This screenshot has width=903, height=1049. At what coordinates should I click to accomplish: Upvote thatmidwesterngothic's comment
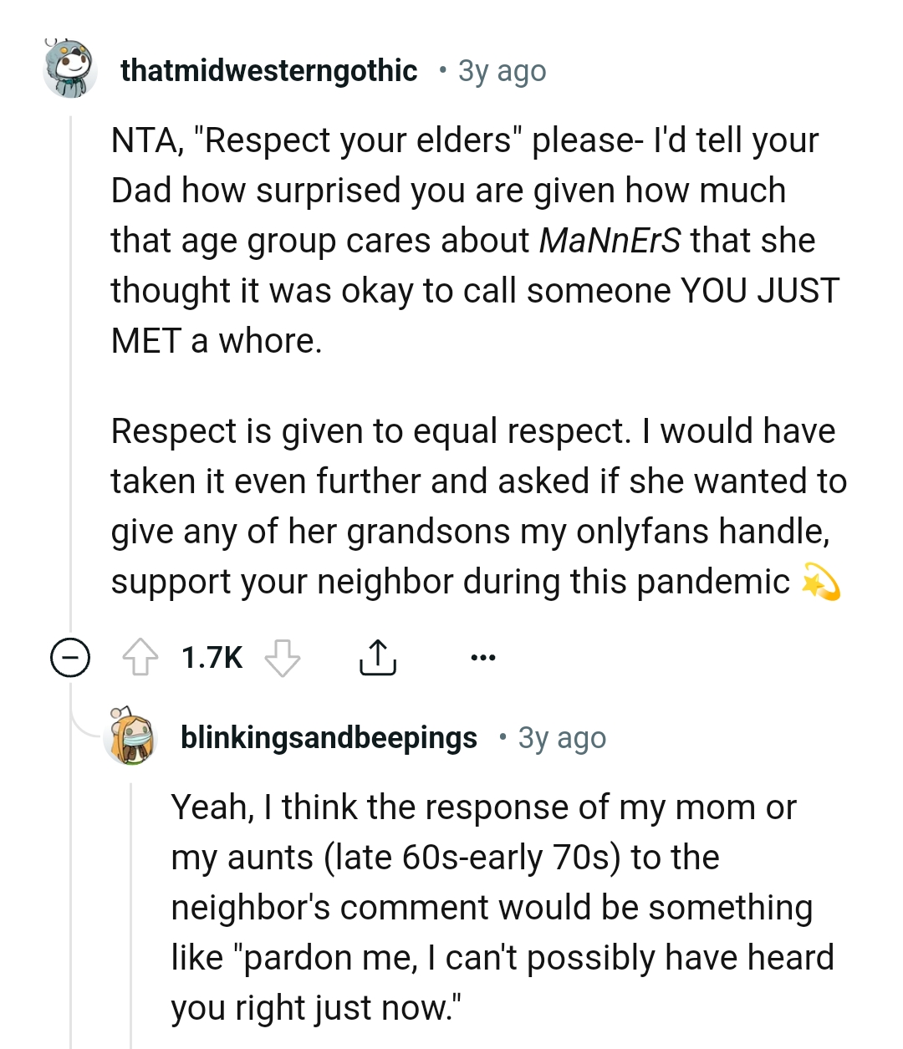point(143,657)
